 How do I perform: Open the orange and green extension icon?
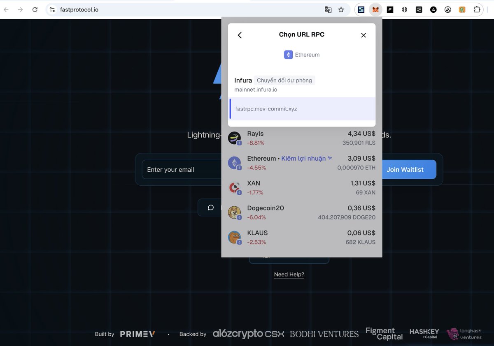pos(462,9)
